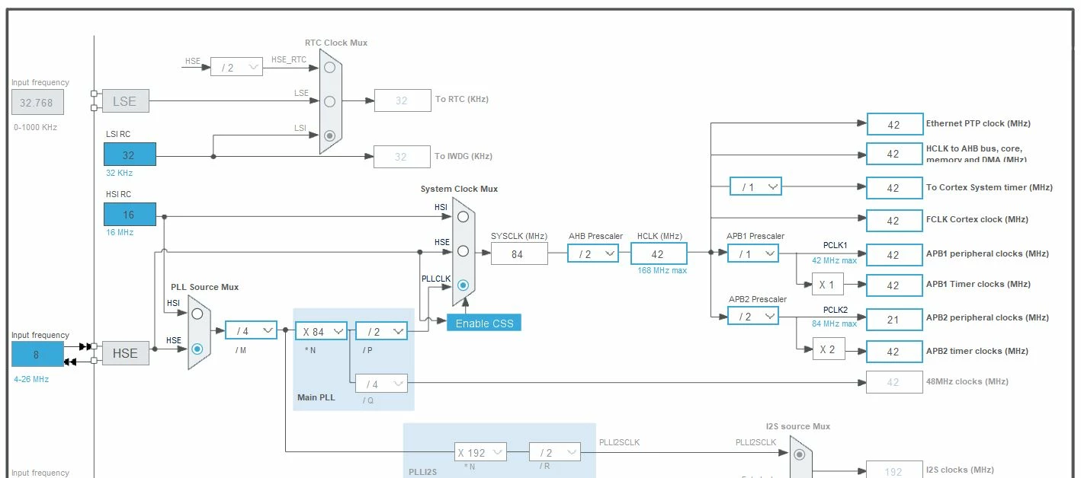Click the APB2 timer clocks value box

[x=894, y=352]
